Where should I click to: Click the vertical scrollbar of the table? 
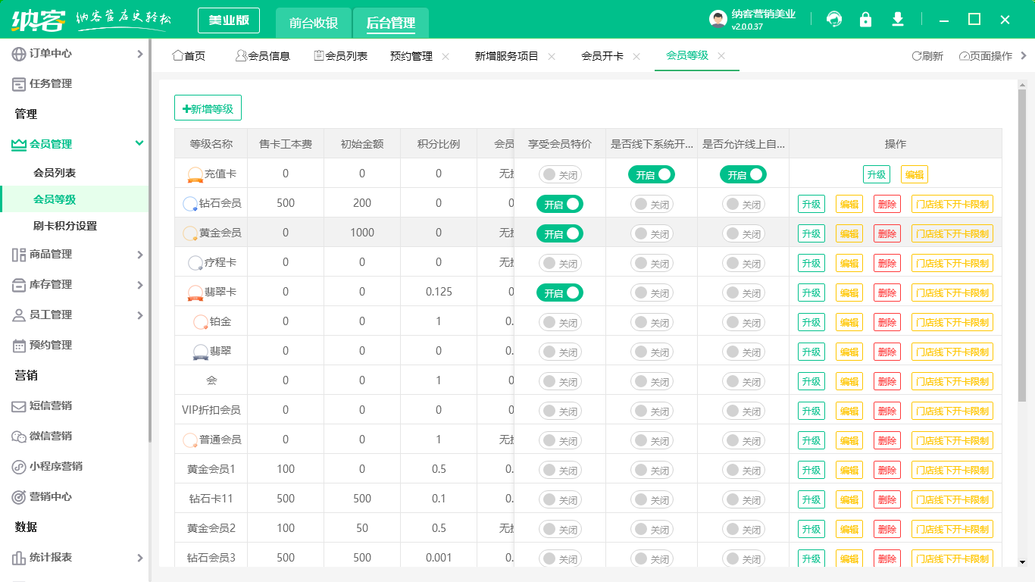1022,250
